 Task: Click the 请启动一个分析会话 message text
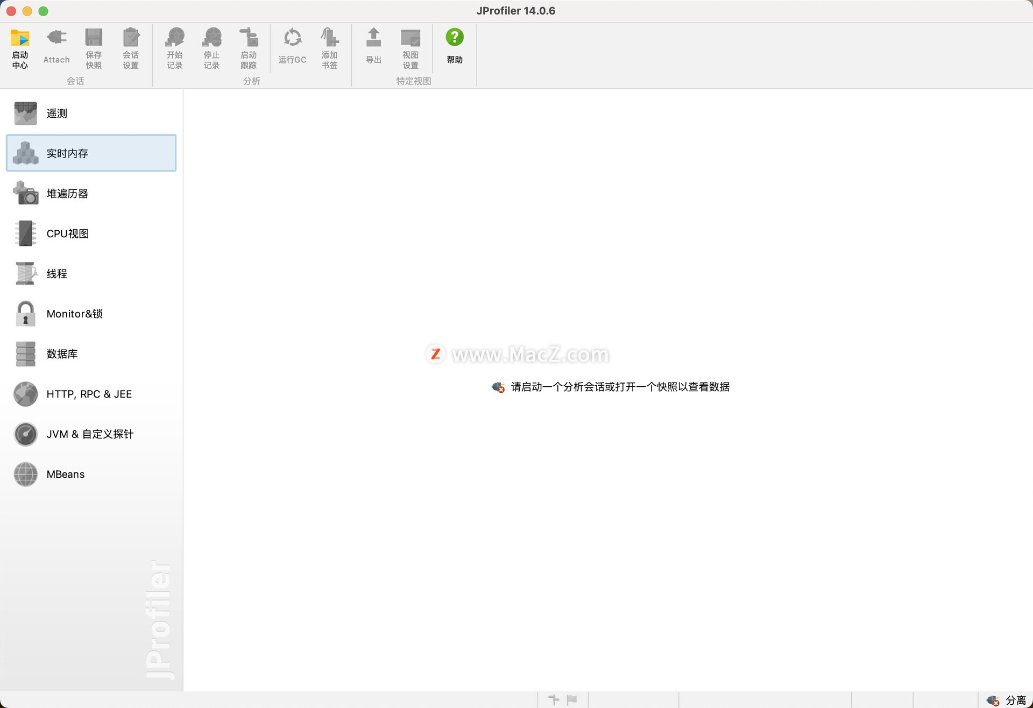[620, 387]
